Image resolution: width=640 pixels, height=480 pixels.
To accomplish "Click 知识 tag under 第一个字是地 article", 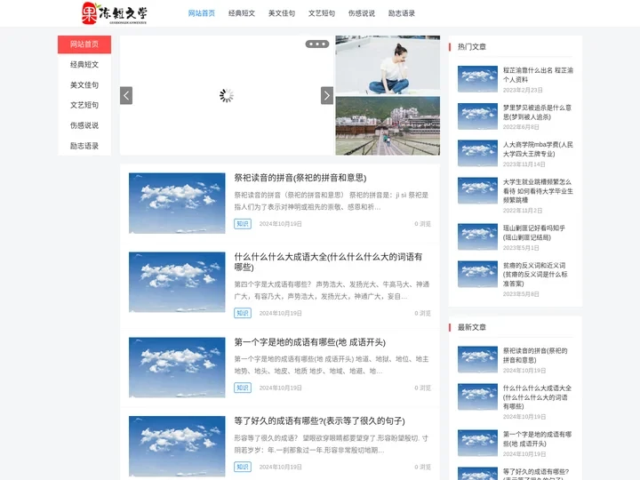I will [x=243, y=388].
